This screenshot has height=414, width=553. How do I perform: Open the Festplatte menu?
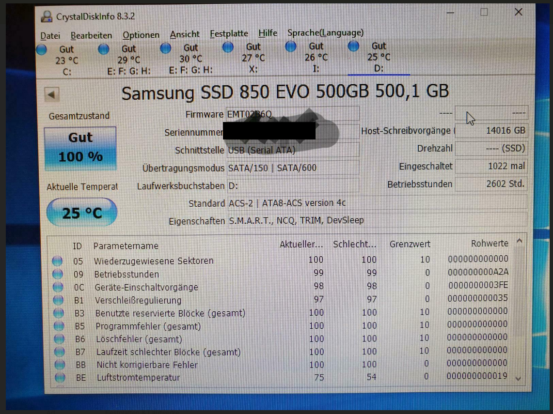tap(229, 33)
